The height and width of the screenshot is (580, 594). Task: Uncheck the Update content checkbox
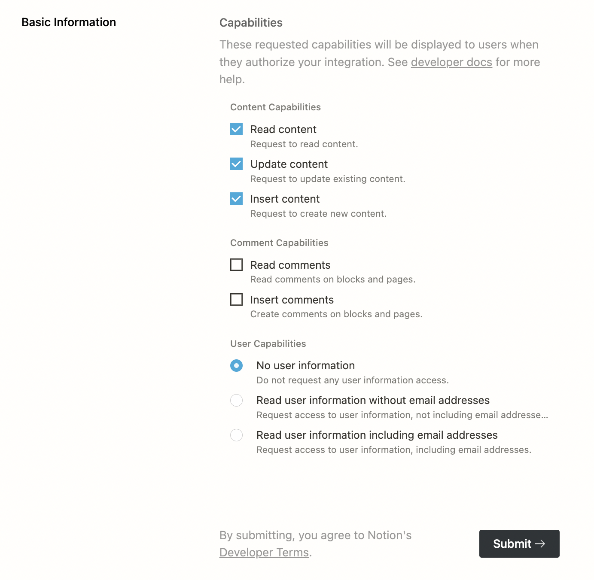coord(236,164)
